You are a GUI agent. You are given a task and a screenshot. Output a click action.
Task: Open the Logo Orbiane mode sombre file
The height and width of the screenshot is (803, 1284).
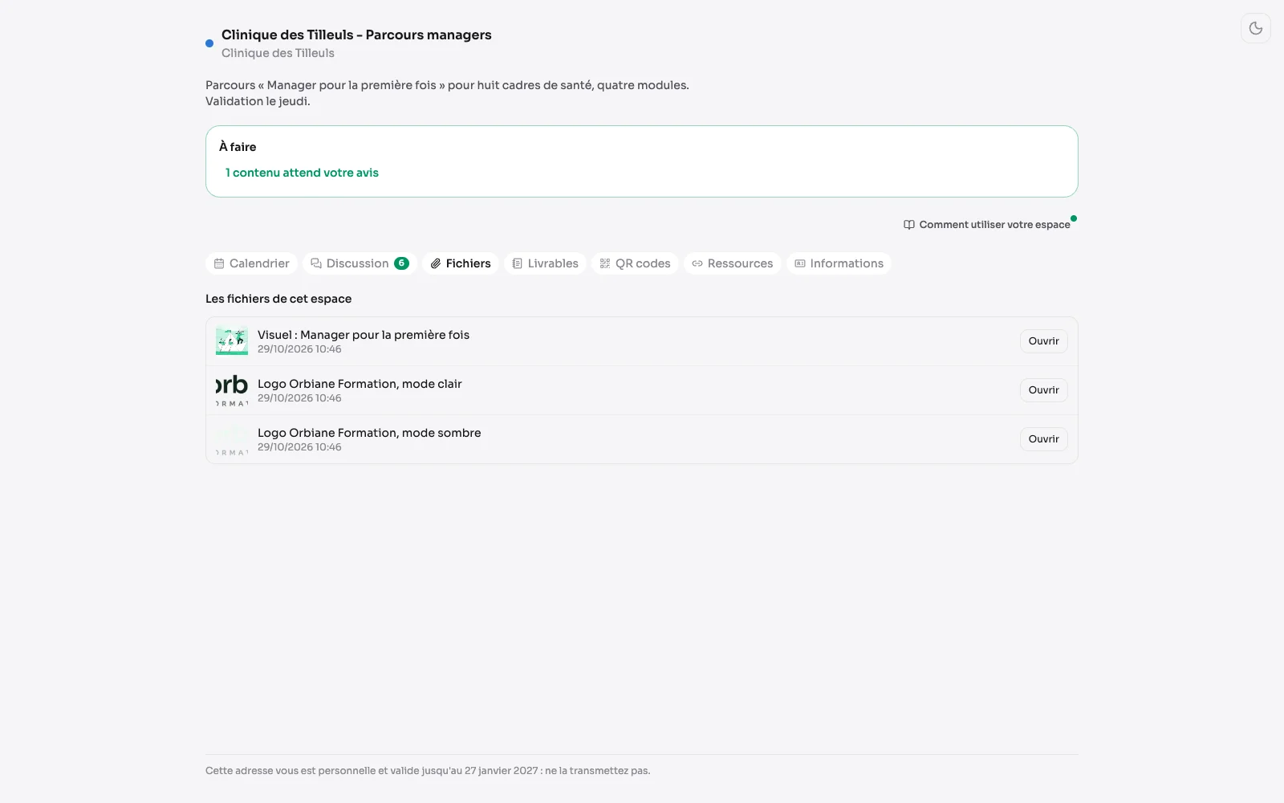1043,439
